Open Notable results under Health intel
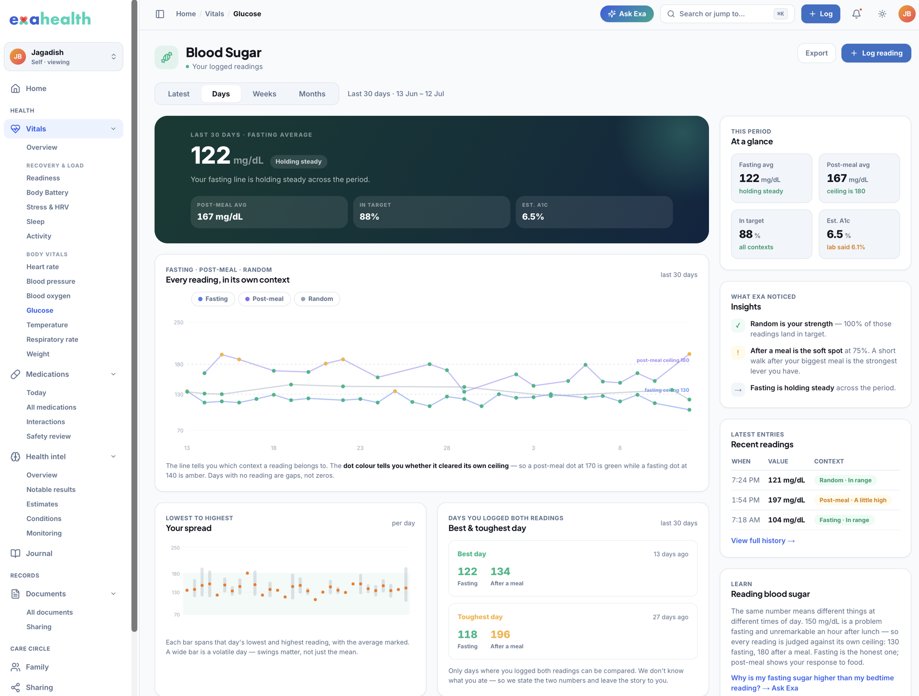The height and width of the screenshot is (696, 919). [51, 489]
